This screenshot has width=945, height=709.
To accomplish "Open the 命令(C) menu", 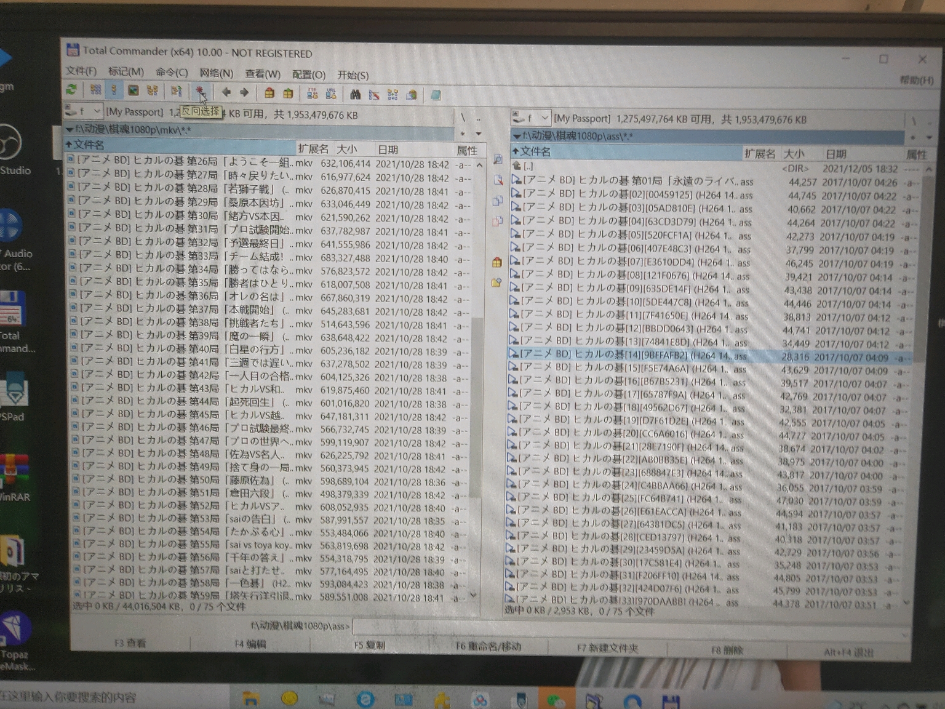I will tap(172, 72).
